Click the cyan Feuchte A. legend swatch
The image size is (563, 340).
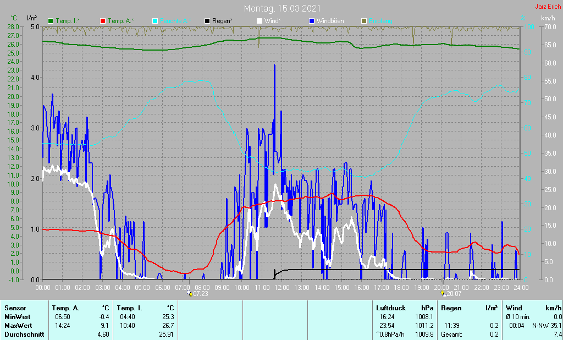(155, 21)
